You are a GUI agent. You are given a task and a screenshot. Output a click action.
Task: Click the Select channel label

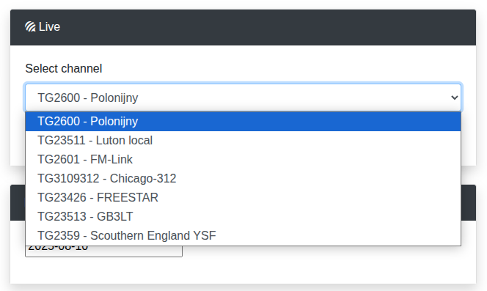(64, 69)
